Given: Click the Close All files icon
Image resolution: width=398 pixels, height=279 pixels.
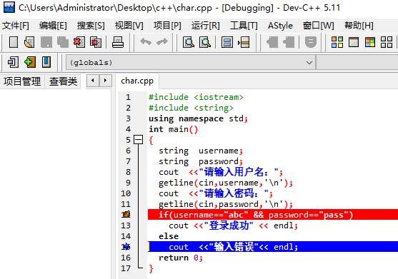Looking at the screenshot, I should click(x=96, y=42).
